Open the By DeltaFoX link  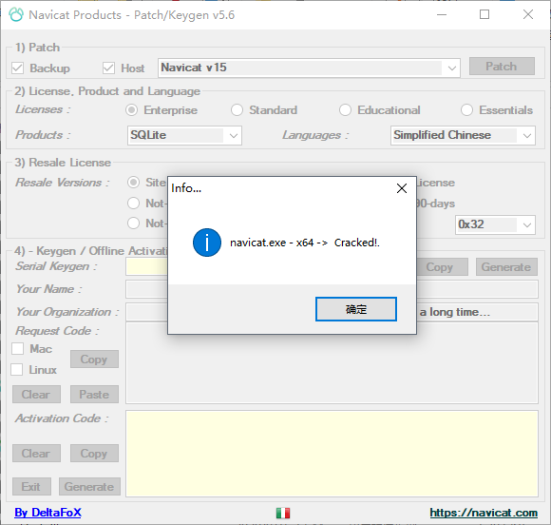47,513
